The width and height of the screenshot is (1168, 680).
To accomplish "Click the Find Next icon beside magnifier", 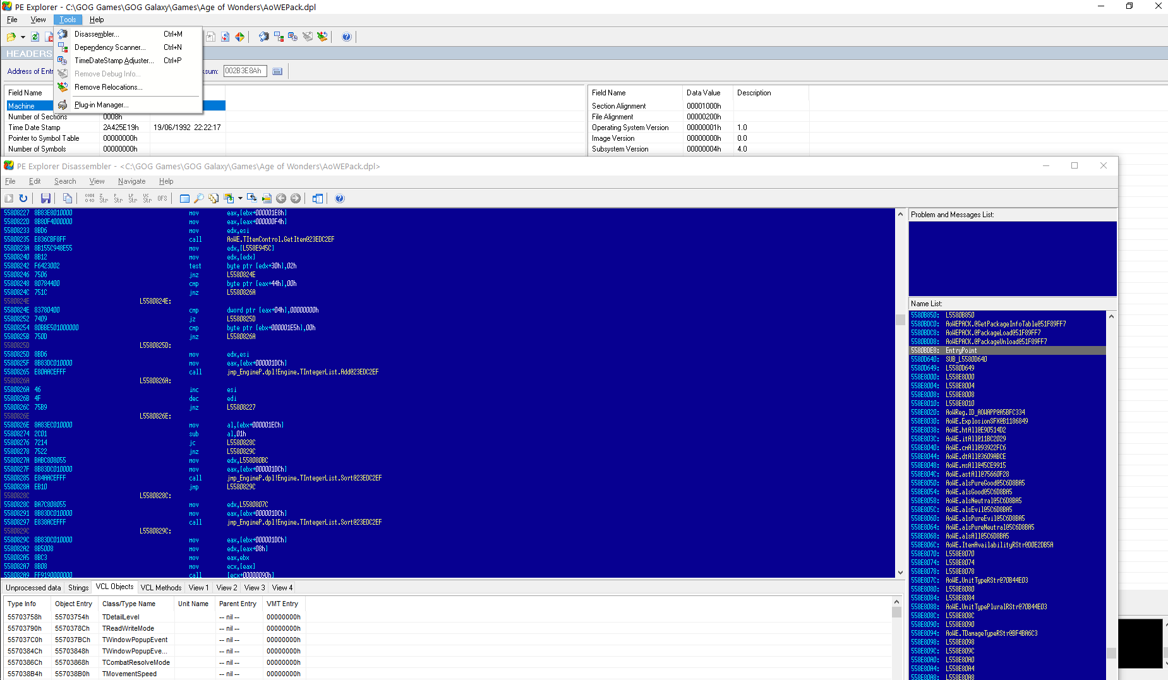I will (x=214, y=198).
